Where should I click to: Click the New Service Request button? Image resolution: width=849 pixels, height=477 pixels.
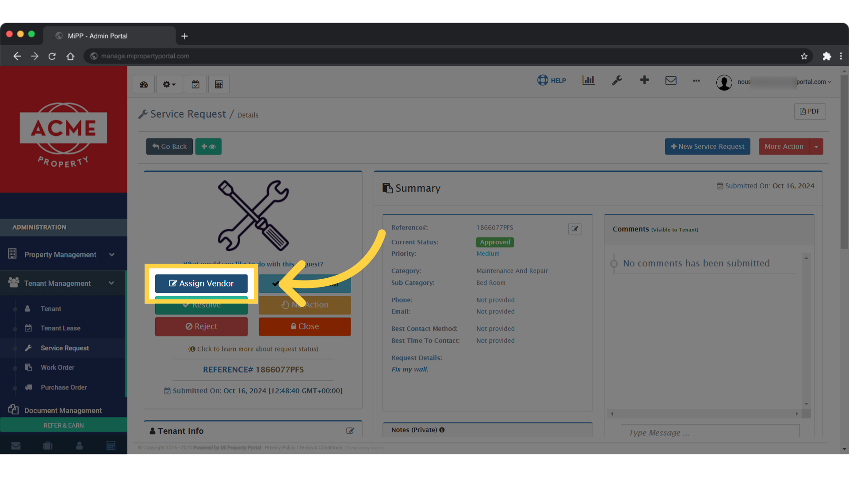coord(707,146)
